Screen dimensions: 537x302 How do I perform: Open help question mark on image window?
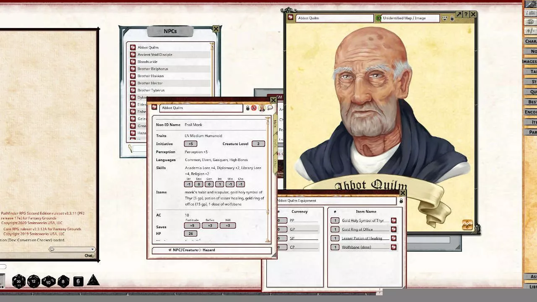(466, 14)
